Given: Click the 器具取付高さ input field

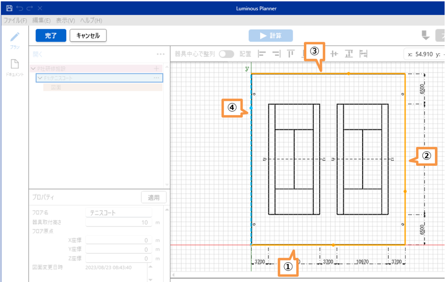Looking at the screenshot, I should click(x=119, y=222).
